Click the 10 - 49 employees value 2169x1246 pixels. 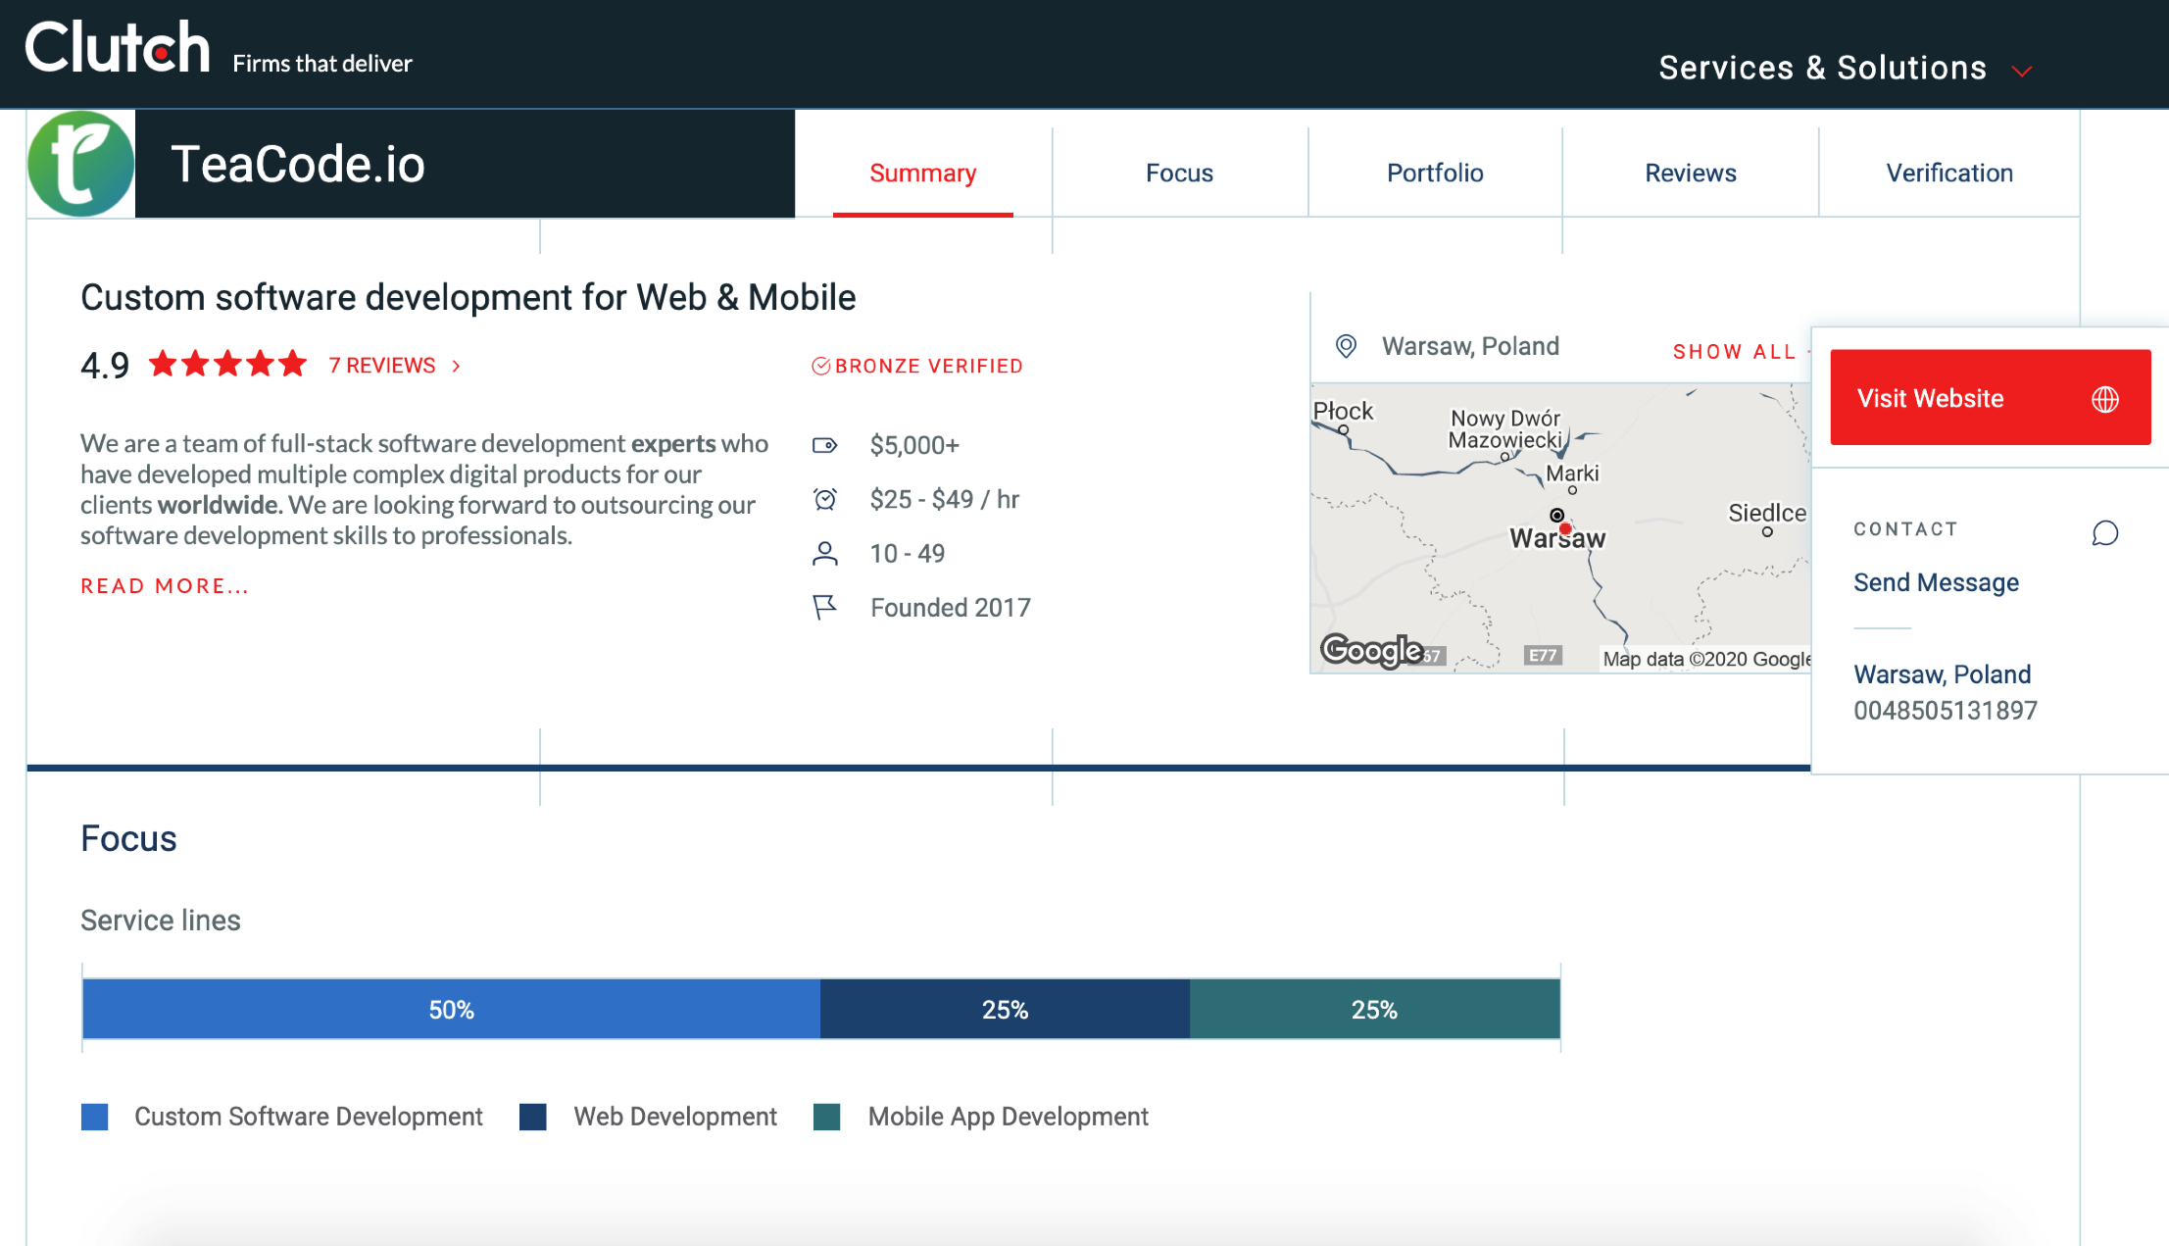908,554
